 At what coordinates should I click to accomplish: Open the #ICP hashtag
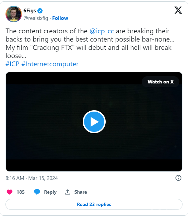12,64
